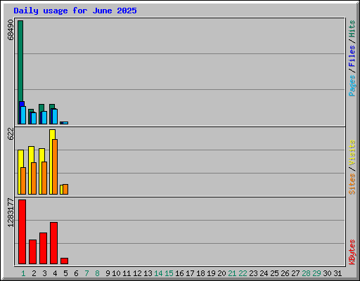Image resolution: width=360 pixels, height=281 pixels.
Task: Click day label 10 on the x-axis
Action: click(116, 273)
